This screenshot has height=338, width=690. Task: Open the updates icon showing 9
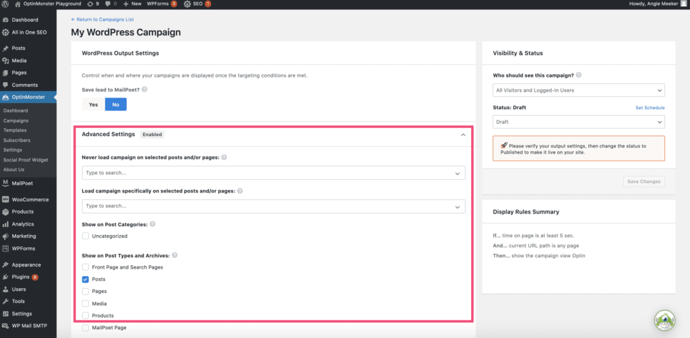[x=93, y=3]
